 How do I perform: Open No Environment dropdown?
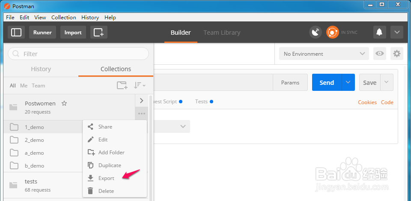pos(324,54)
